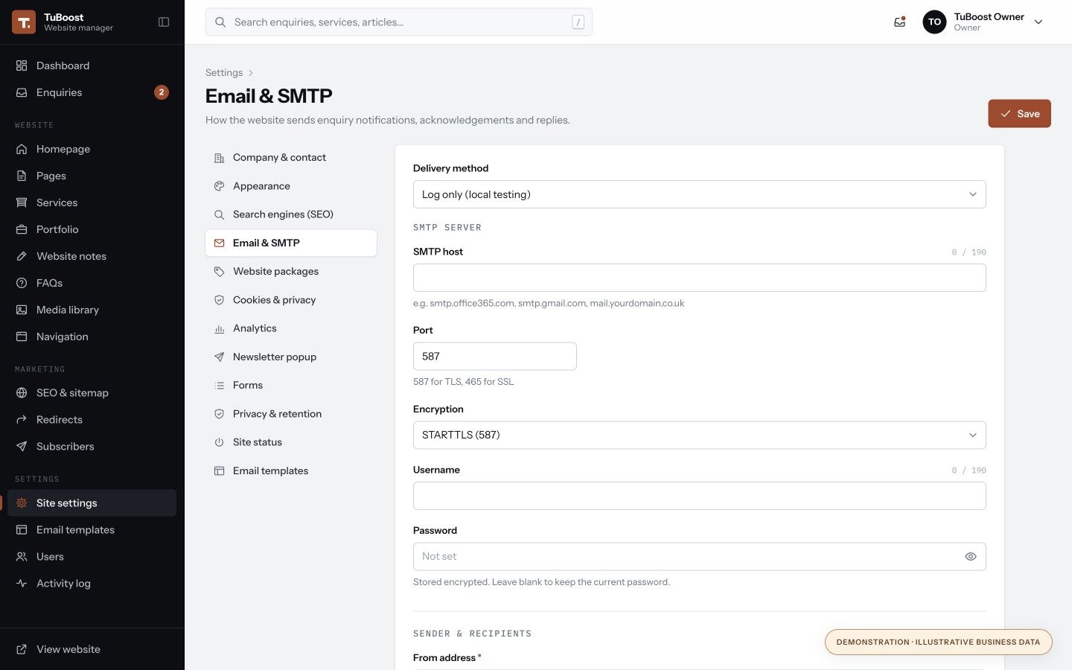Click the Enquiries badge showing 2

click(x=162, y=92)
